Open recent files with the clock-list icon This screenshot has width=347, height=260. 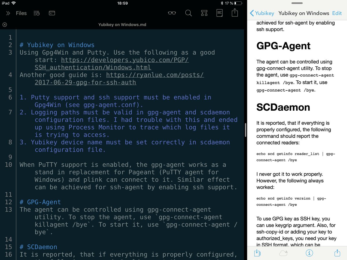pos(36,13)
